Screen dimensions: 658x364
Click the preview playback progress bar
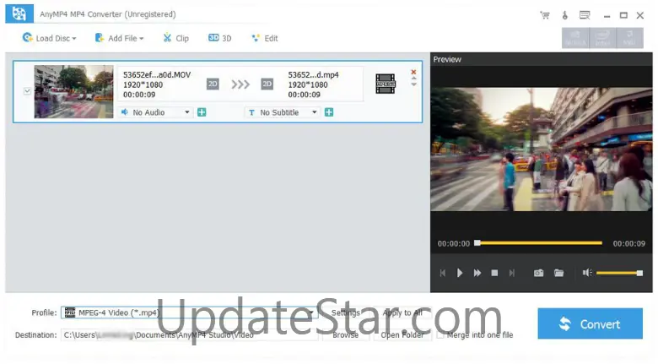(x=539, y=243)
